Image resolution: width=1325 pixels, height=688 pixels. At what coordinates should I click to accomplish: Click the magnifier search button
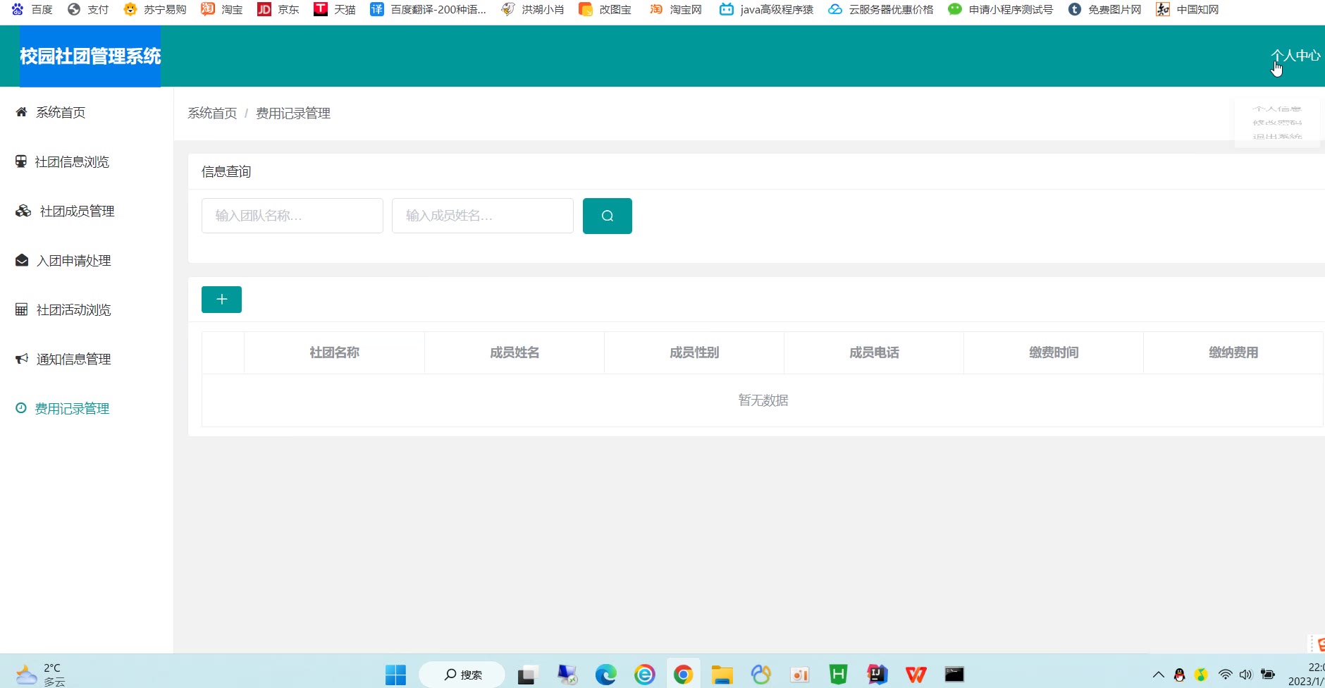tap(607, 216)
